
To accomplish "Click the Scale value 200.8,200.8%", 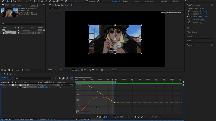I will (45, 87).
